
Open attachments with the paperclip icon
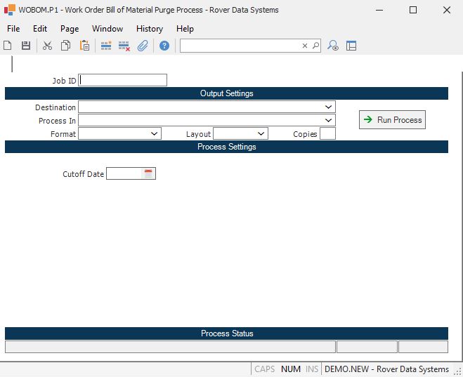point(143,46)
